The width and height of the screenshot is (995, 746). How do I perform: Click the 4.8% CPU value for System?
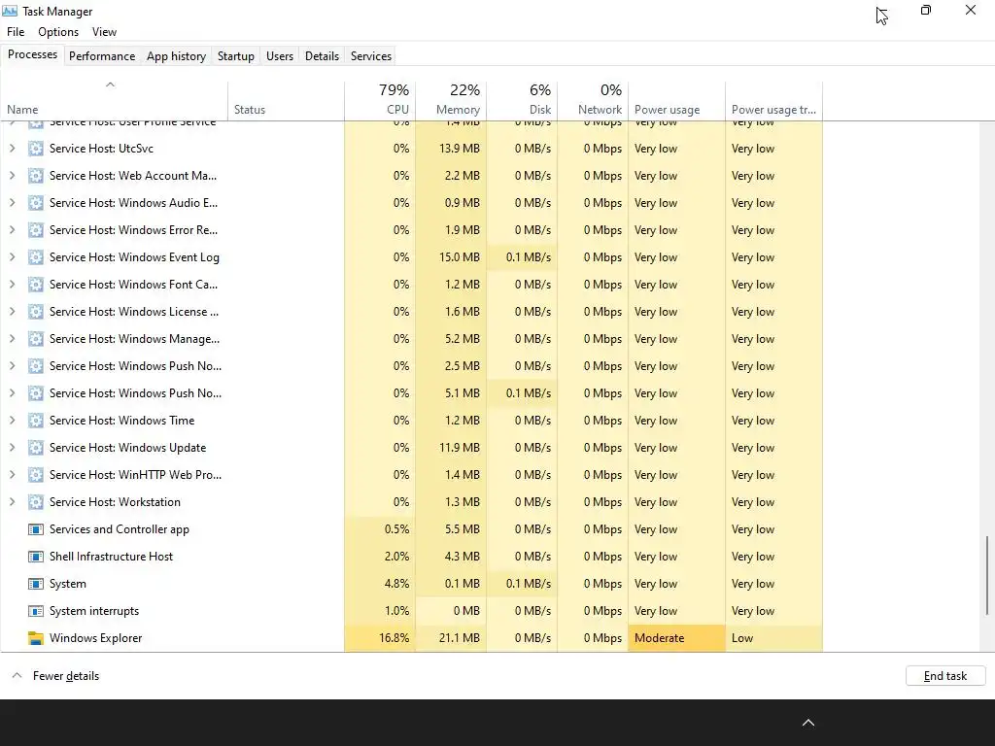click(396, 584)
